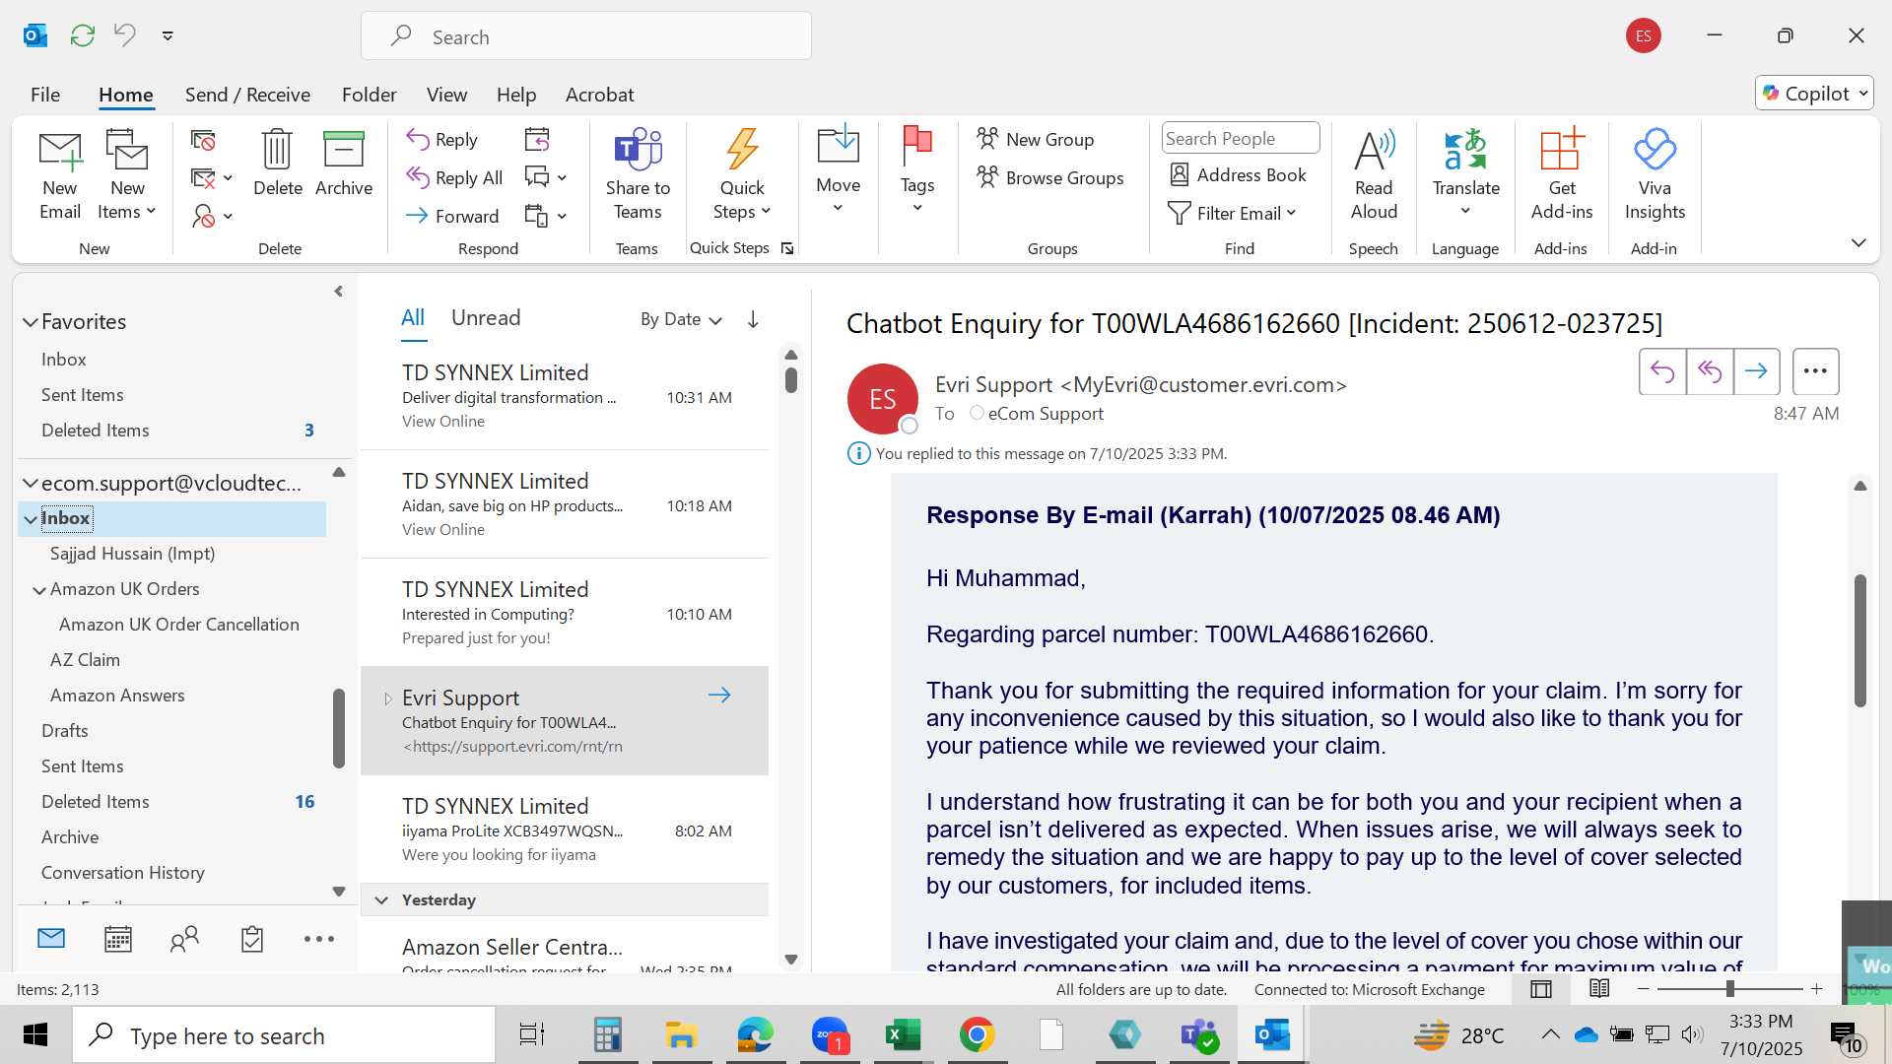Click Get Add-ins
Image resolution: width=1892 pixels, height=1064 pixels.
(1562, 176)
